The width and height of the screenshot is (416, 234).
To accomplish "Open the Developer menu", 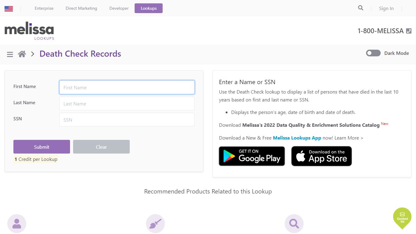I will pos(119,8).
